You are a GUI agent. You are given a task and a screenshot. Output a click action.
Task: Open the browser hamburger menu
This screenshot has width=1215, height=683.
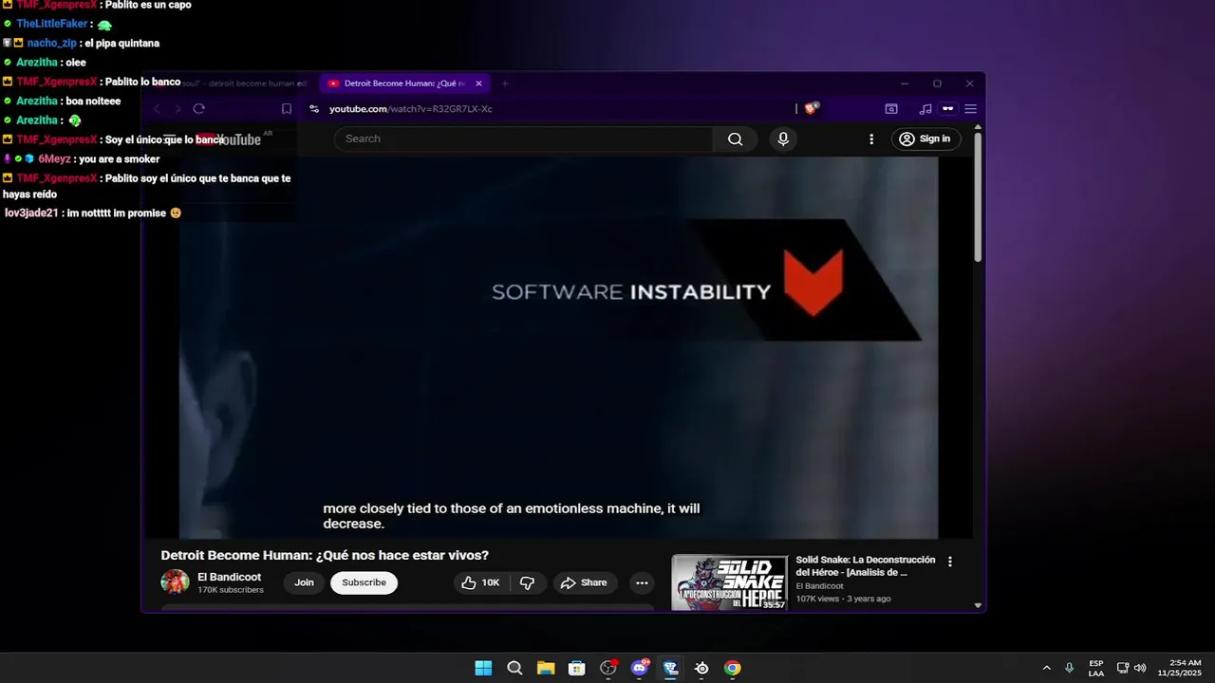click(x=970, y=109)
